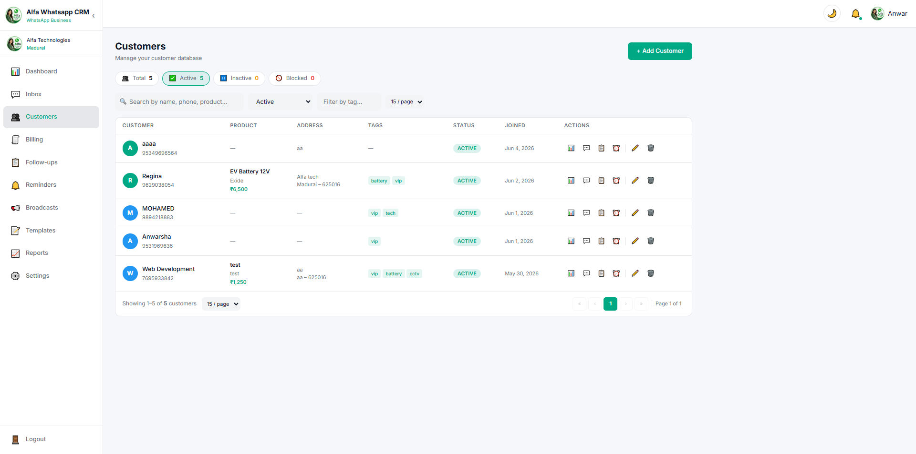The image size is (916, 454).
Task: Delete Anwarsha using trash icon
Action: pyautogui.click(x=650, y=241)
